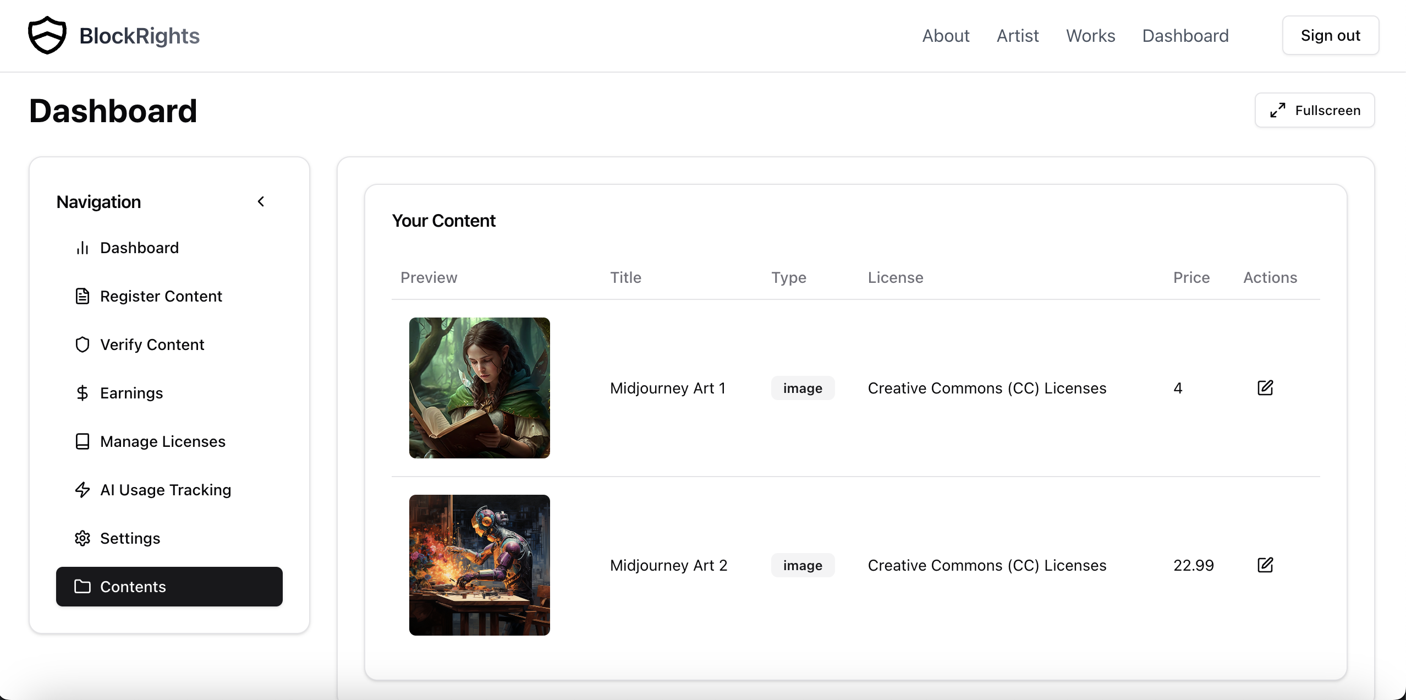Edit Midjourney Art 1 via pencil icon
Screen dimensions: 1406x700
coord(1265,388)
